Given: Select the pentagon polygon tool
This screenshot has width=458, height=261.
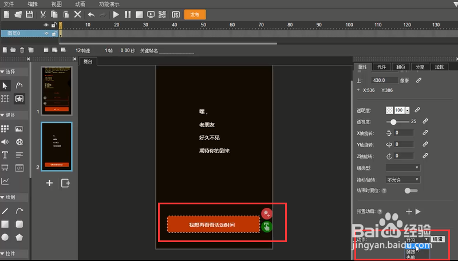Looking at the screenshot, I should [19, 238].
